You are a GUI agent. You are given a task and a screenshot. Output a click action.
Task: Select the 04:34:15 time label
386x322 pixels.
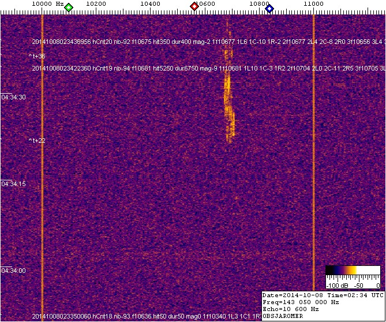pos(13,184)
